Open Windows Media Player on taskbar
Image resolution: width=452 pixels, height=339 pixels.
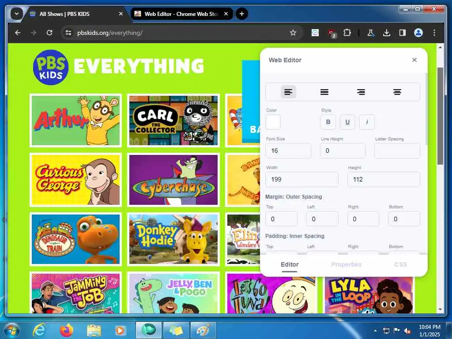point(120,330)
